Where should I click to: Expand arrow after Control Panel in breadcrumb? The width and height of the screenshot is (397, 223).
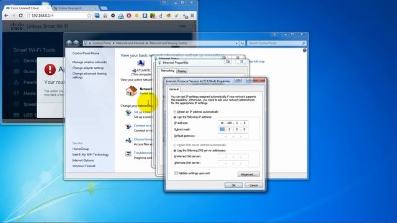click(x=114, y=43)
